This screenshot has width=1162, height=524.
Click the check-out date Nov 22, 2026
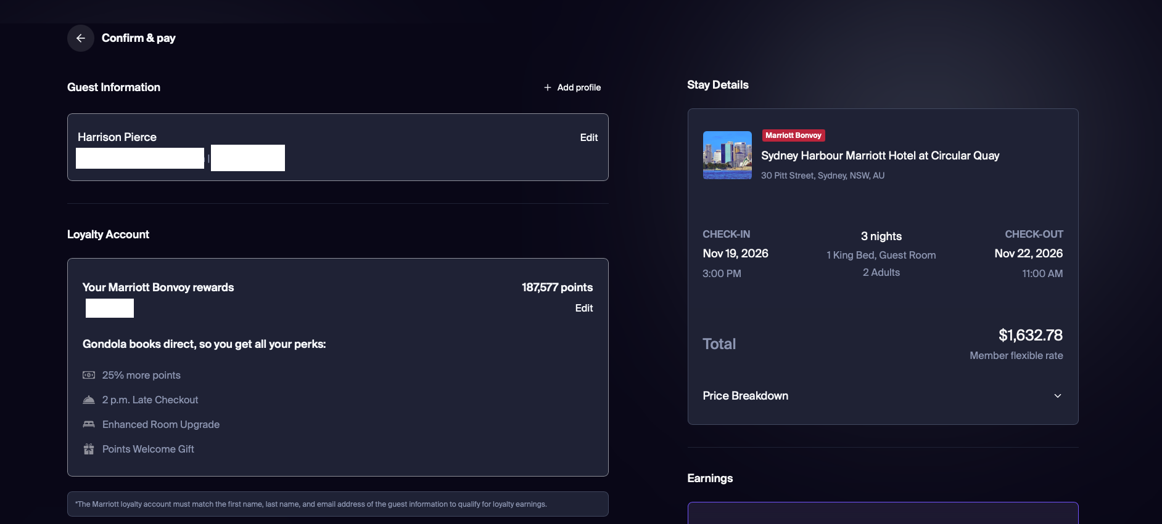point(1029,254)
